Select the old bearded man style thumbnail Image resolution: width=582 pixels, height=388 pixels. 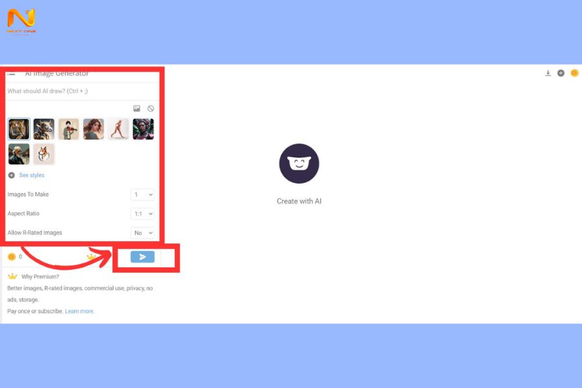pyautogui.click(x=19, y=154)
